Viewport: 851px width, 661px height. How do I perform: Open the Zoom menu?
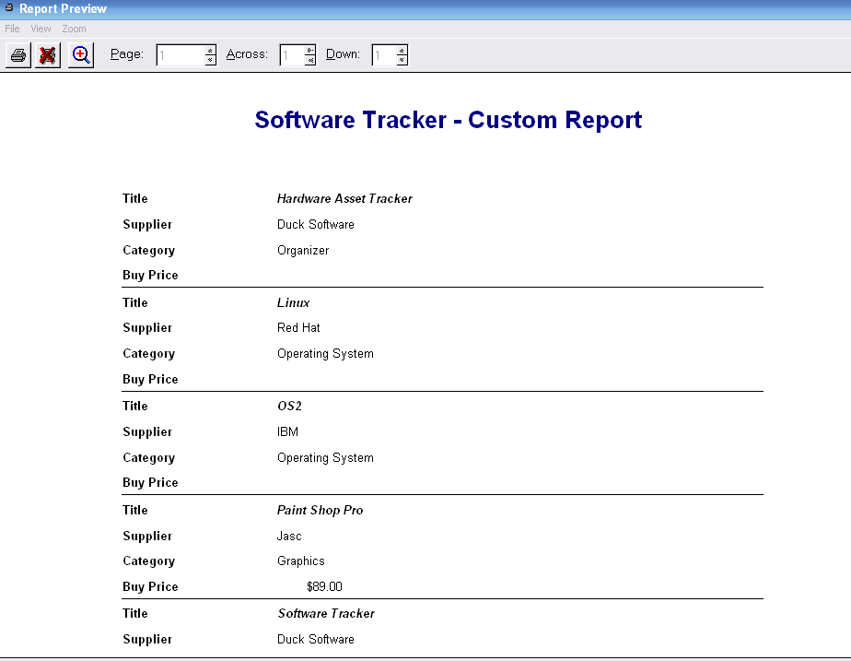click(74, 29)
